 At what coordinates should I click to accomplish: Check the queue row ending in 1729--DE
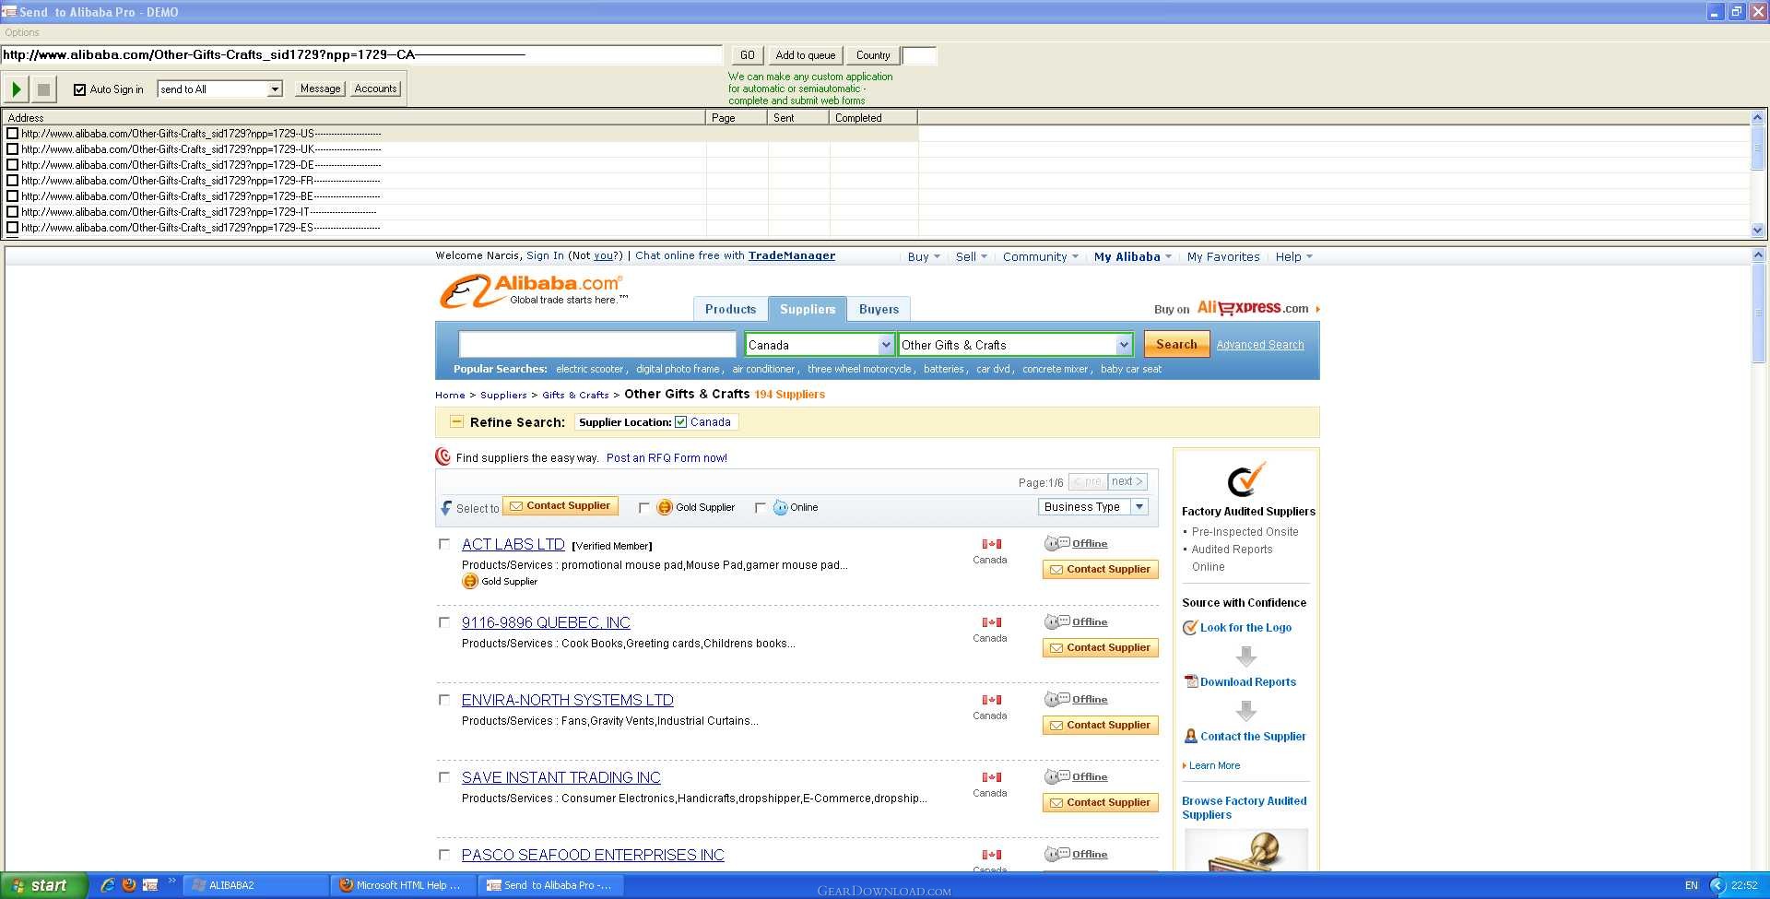tap(12, 165)
